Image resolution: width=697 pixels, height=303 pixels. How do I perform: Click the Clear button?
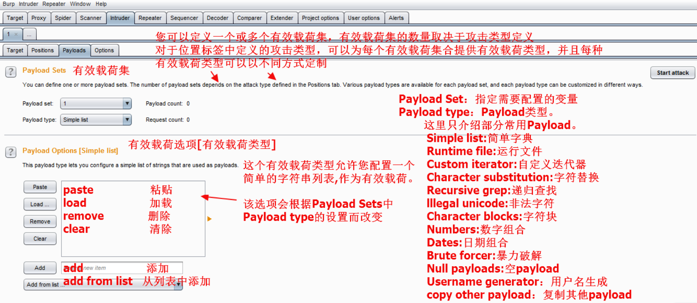[40, 239]
